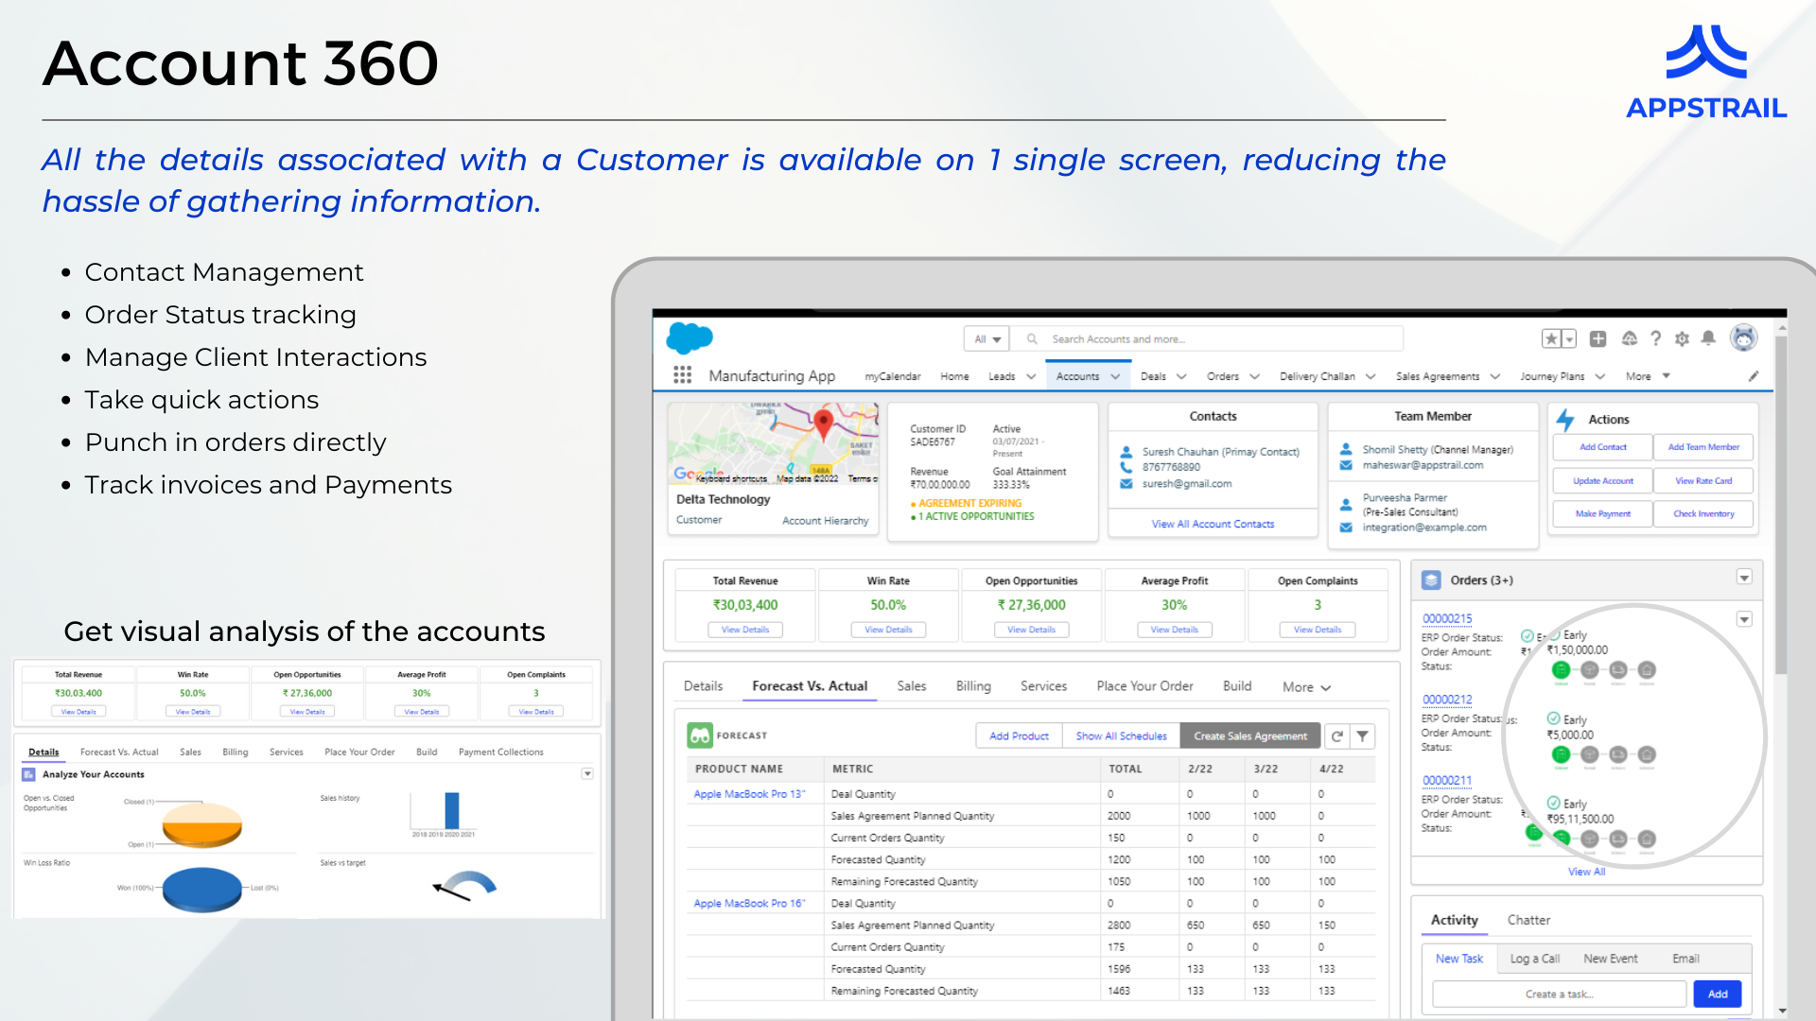Switch to the Billing tab
The height and width of the screenshot is (1021, 1816).
972,685
